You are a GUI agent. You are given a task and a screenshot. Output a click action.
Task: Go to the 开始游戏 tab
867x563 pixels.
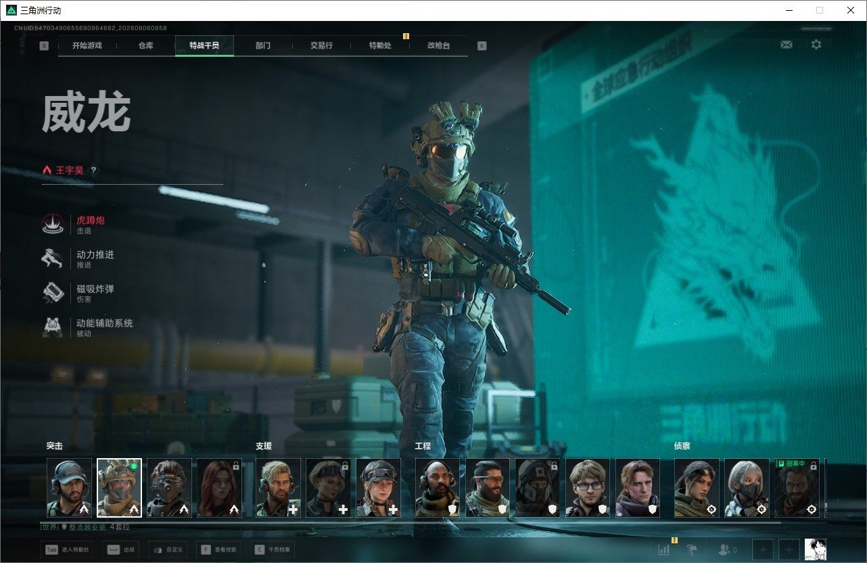pos(87,46)
